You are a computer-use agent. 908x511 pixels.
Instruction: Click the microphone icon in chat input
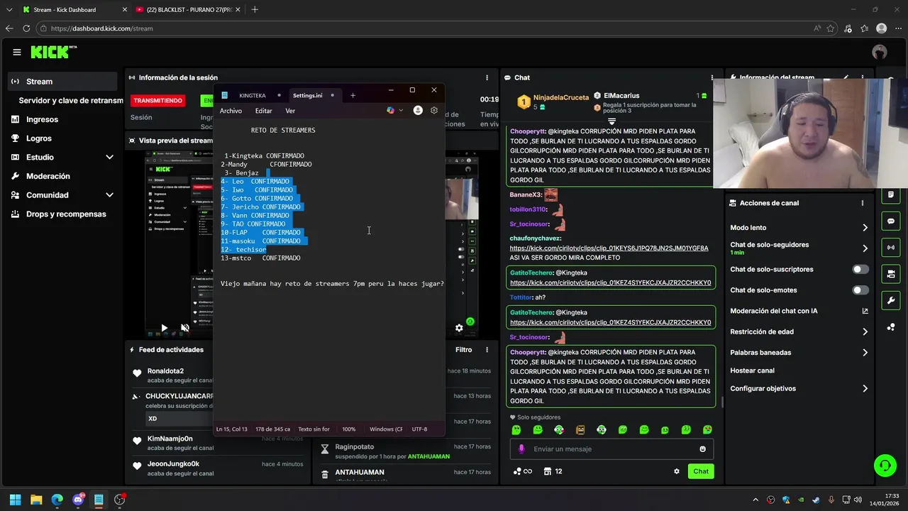521,449
